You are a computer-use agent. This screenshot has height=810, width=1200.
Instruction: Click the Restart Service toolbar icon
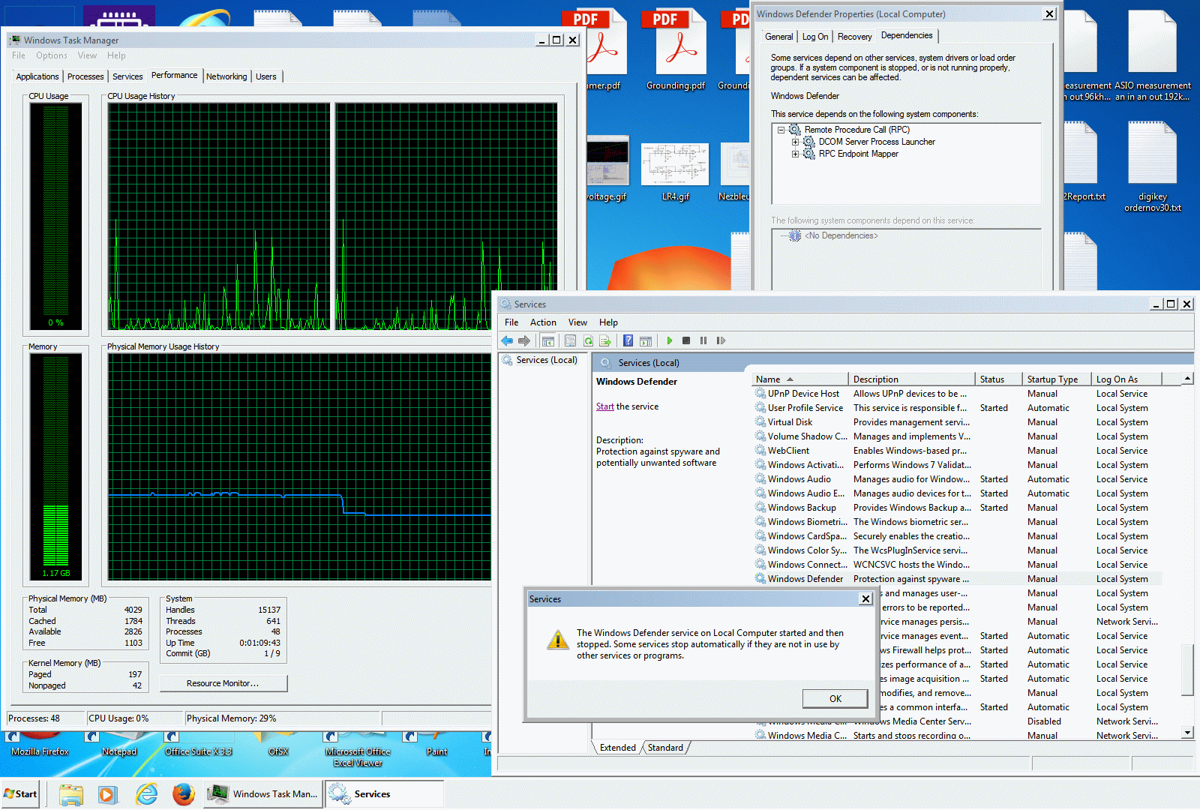pos(721,340)
